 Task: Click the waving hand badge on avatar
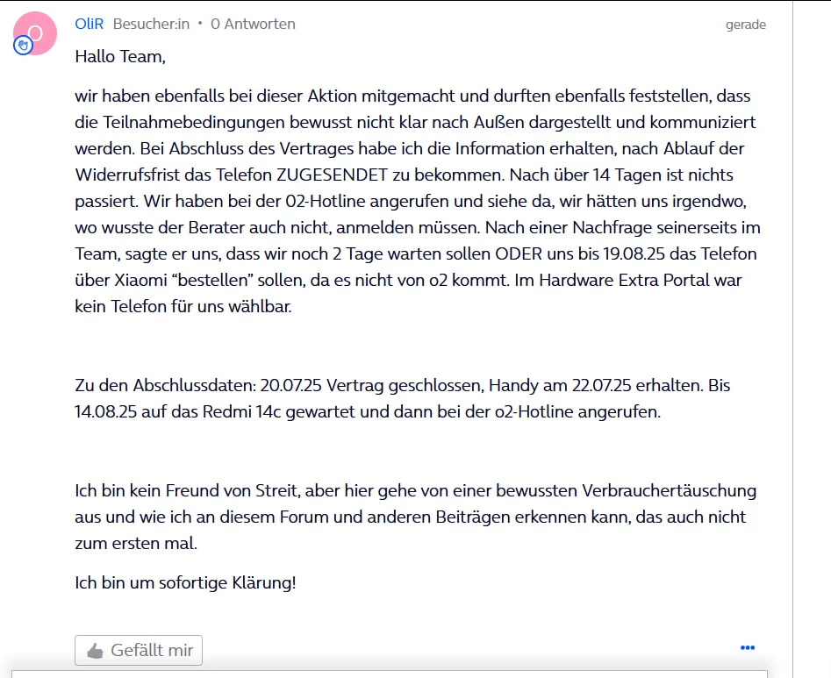(x=23, y=46)
